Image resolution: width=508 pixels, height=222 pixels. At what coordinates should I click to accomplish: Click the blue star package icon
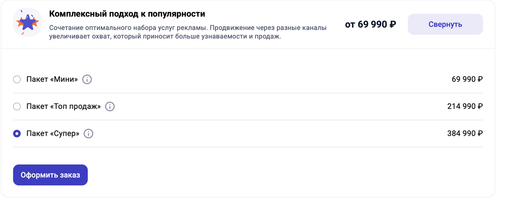pyautogui.click(x=27, y=22)
